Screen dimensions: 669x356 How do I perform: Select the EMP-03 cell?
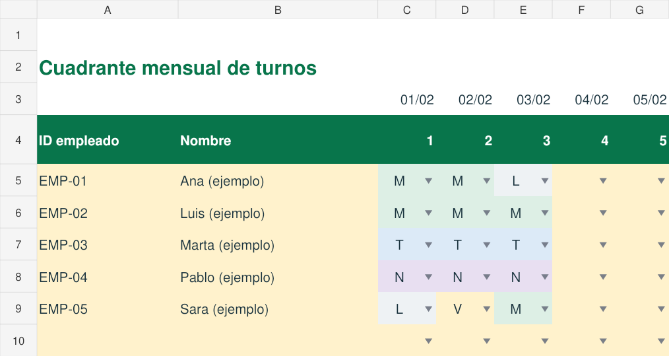point(108,244)
